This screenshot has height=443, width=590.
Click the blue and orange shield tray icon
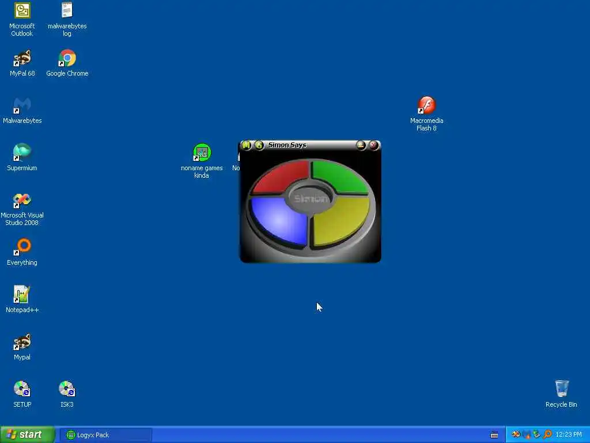[527, 435]
